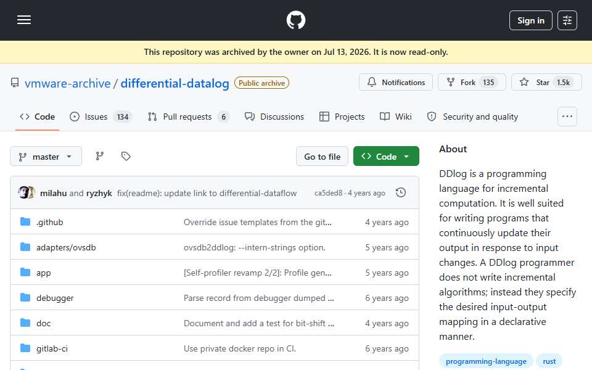Open commit hash ca5ded8

point(328,193)
